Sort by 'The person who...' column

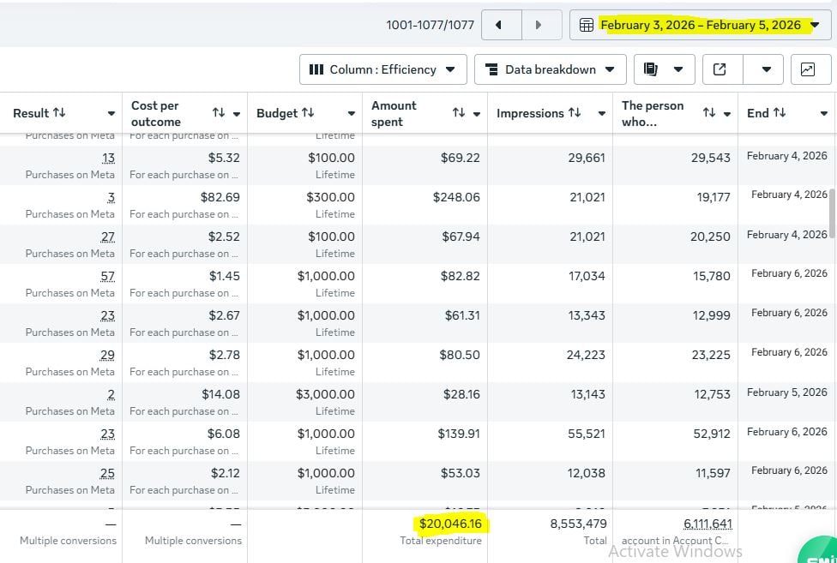pos(709,113)
